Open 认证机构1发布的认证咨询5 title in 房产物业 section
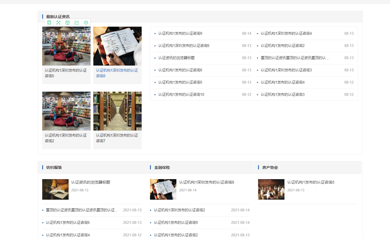This screenshot has width=390, height=238. coord(311,182)
